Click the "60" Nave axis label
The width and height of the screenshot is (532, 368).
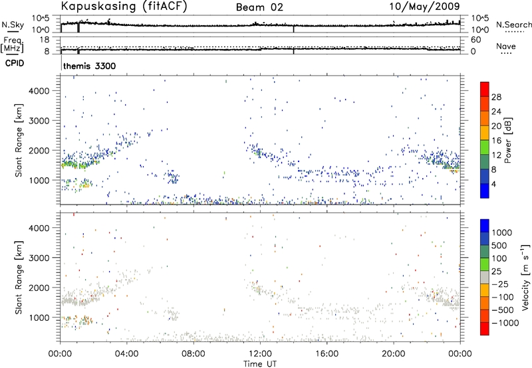pyautogui.click(x=476, y=40)
